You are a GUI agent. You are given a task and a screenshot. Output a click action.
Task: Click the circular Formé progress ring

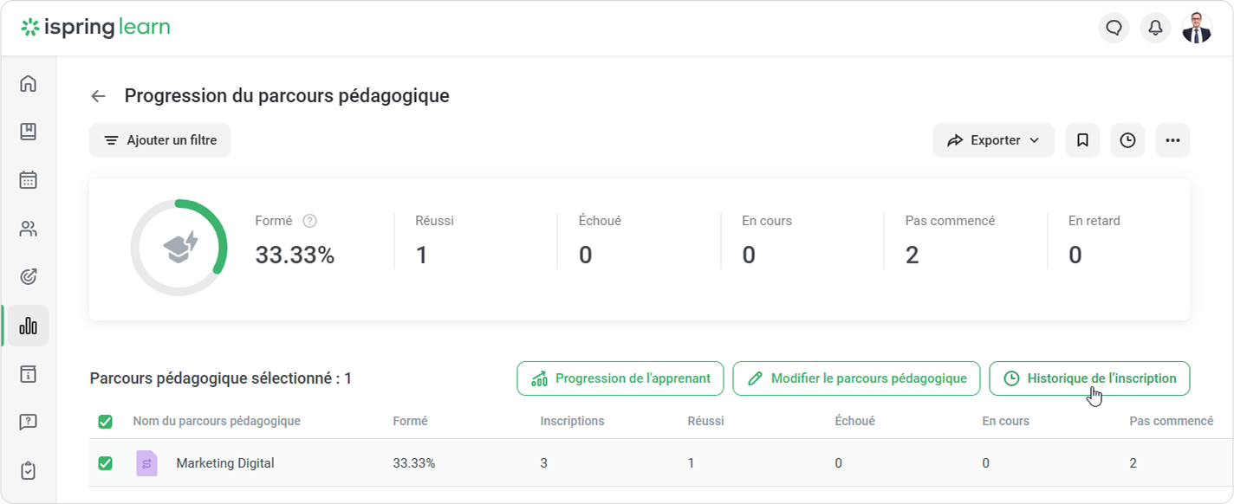[x=179, y=248]
